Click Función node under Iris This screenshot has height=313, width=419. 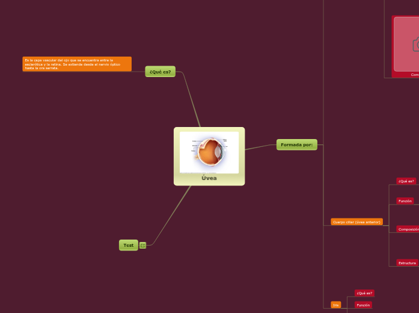[x=363, y=305]
